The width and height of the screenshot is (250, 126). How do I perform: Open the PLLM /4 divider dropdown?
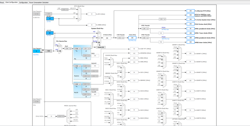pos(68,49)
